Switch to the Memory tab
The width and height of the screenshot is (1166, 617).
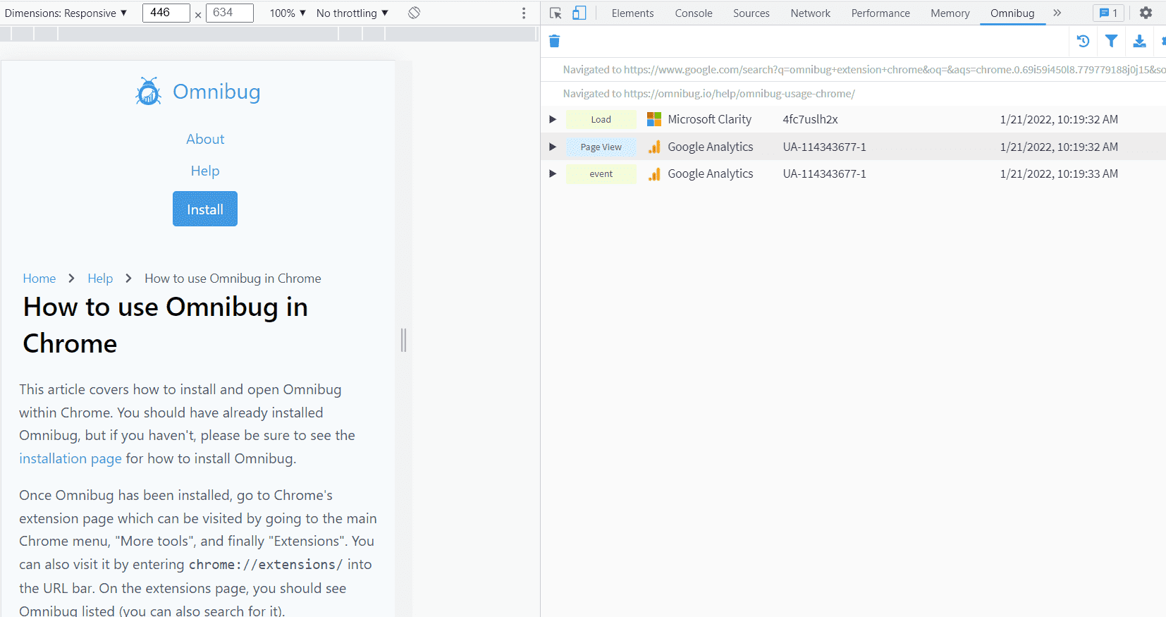click(950, 13)
